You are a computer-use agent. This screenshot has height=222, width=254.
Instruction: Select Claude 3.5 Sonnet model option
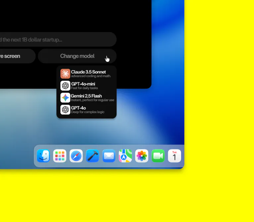87,74
